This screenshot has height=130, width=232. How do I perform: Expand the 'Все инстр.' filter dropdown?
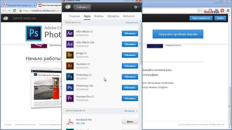pos(131,111)
